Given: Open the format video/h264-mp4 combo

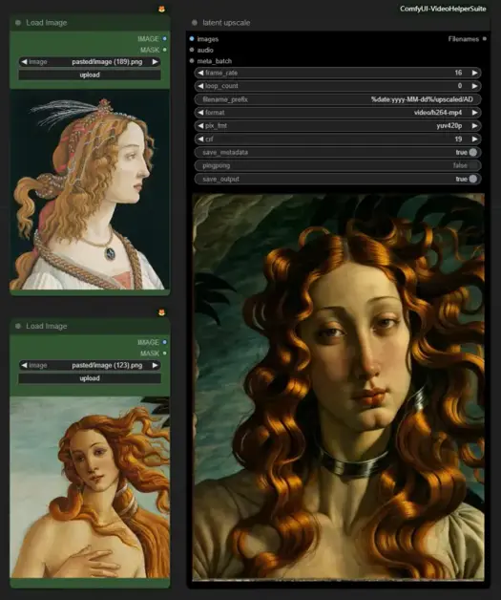Looking at the screenshot, I should pyautogui.click(x=338, y=113).
